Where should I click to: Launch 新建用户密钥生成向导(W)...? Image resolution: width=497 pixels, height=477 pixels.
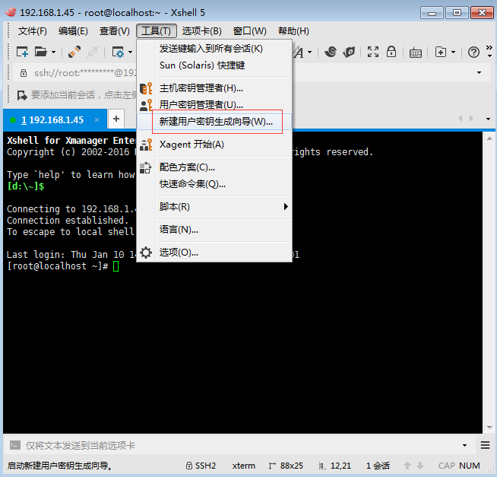coord(214,122)
